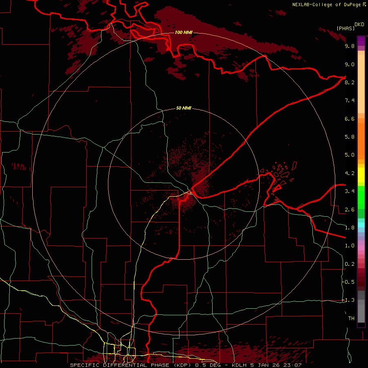Click the -1.3 value on the color scale
This screenshot has width=368, height=368.
click(x=348, y=300)
